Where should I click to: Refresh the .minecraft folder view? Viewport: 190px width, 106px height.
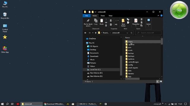pos(132,33)
